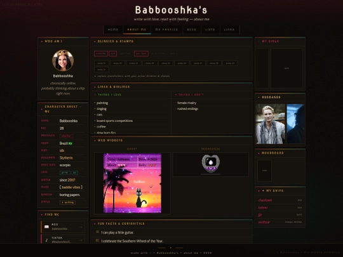Viewport: 343px width, 257px height.
Task: Open the Gifypet sunset cat widget
Action: tap(132, 183)
